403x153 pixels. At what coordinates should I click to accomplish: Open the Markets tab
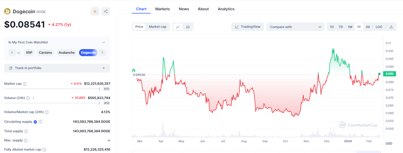pos(163,9)
